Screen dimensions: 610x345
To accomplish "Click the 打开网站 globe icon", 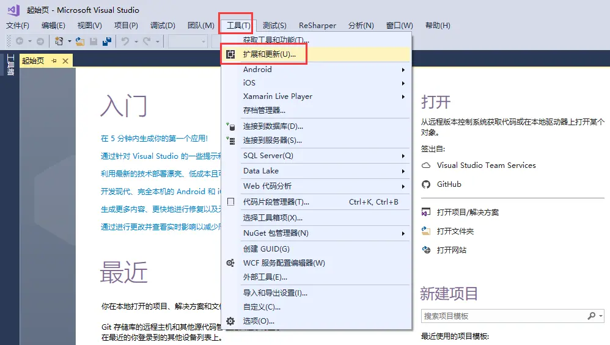I will (x=427, y=250).
